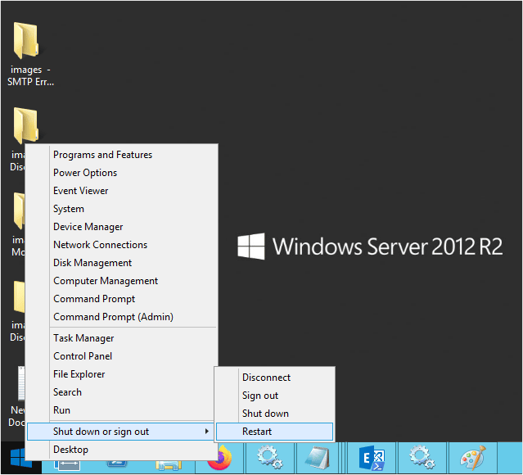Open Task Manager
523x475 pixels.
pyautogui.click(x=122, y=338)
